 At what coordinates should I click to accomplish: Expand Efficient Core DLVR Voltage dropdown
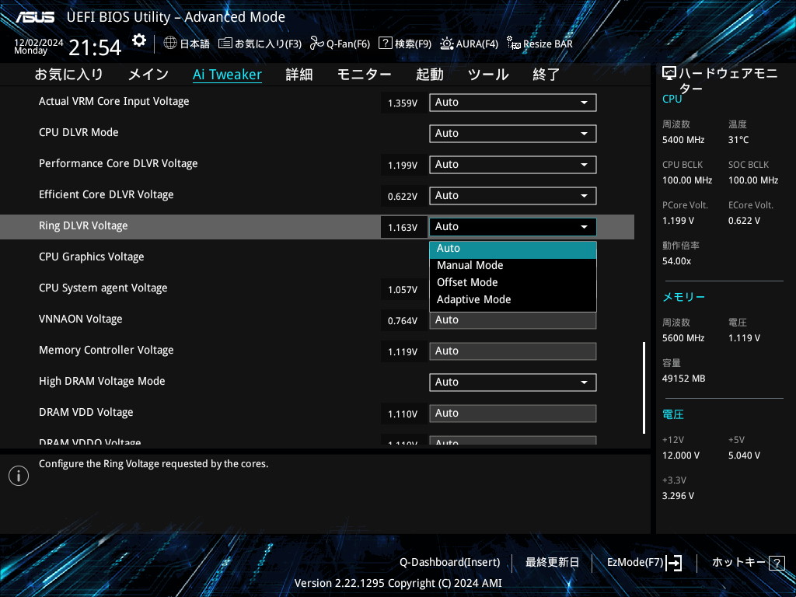pyautogui.click(x=513, y=195)
